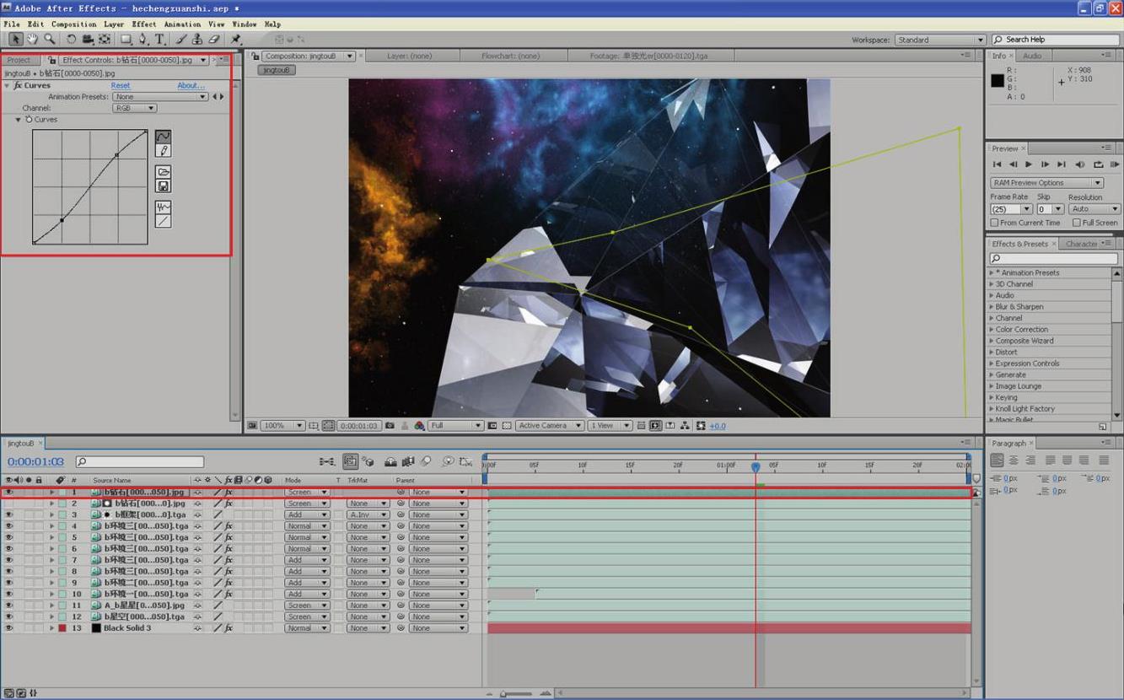Toggle visibility eye of layer 3

tap(9, 514)
